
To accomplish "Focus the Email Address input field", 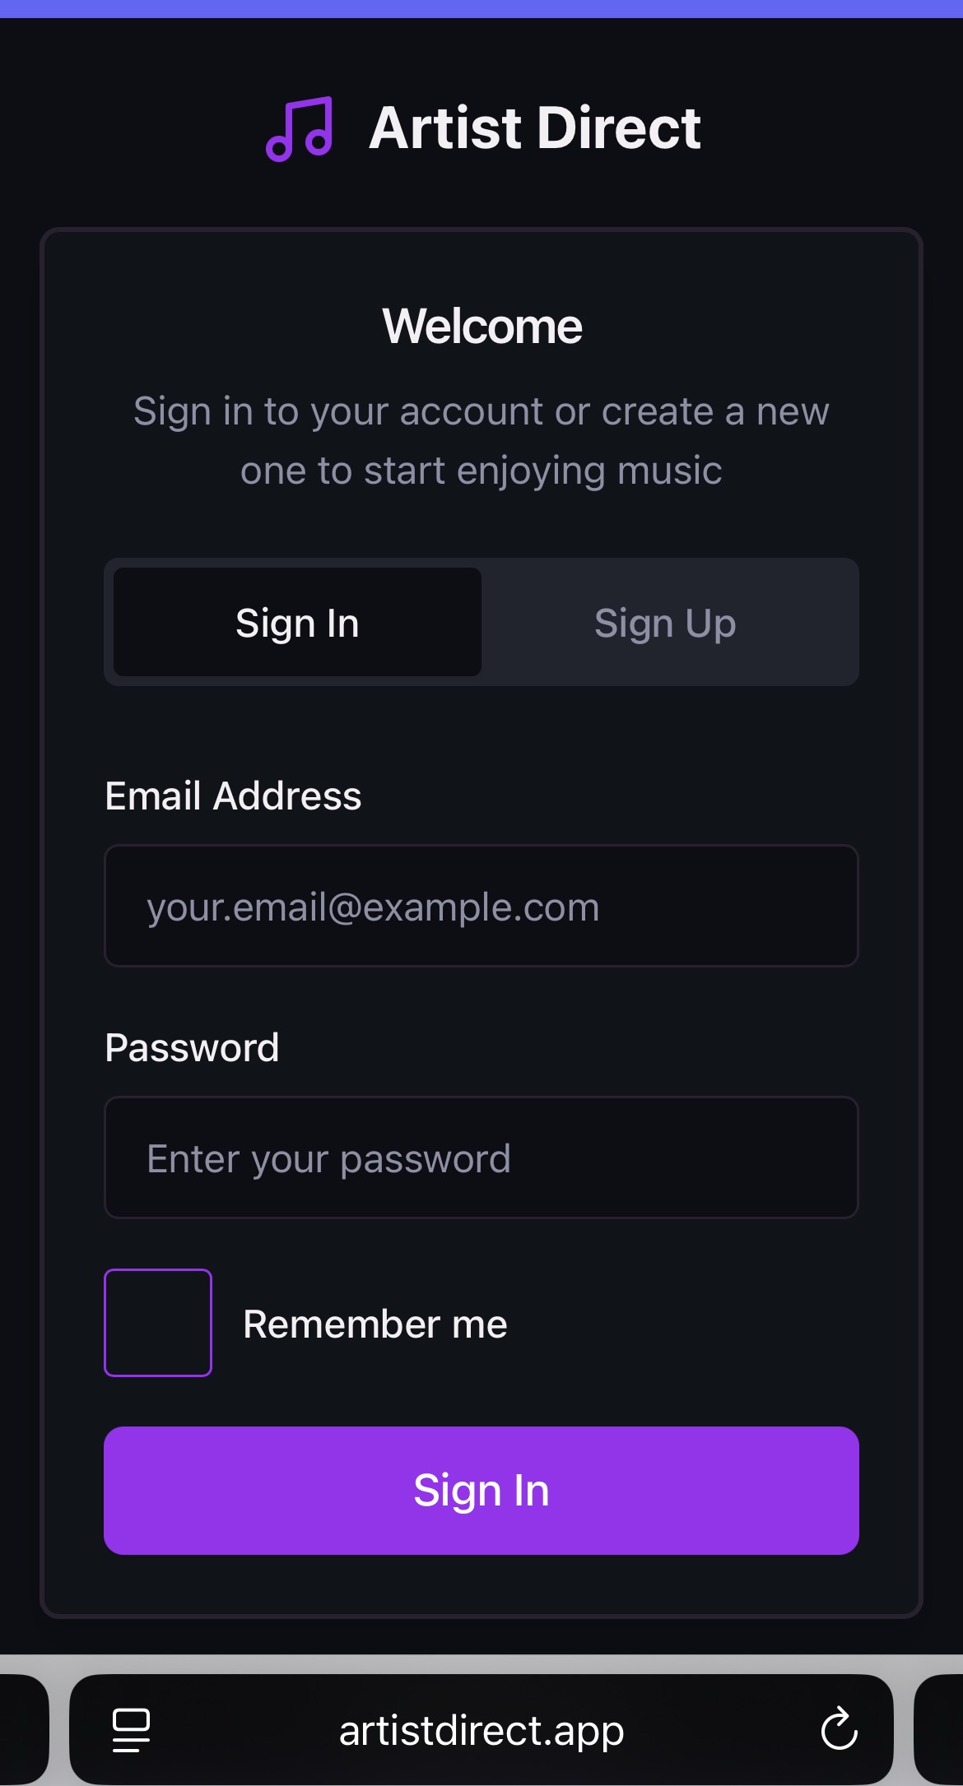I will (481, 906).
